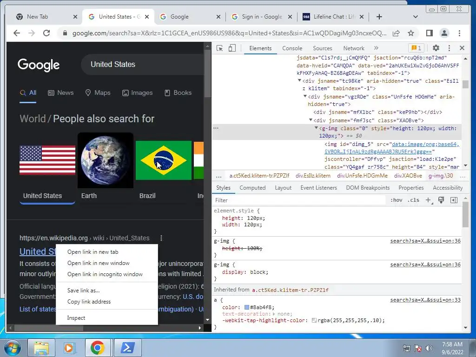Open the Images search filter

coord(137,93)
